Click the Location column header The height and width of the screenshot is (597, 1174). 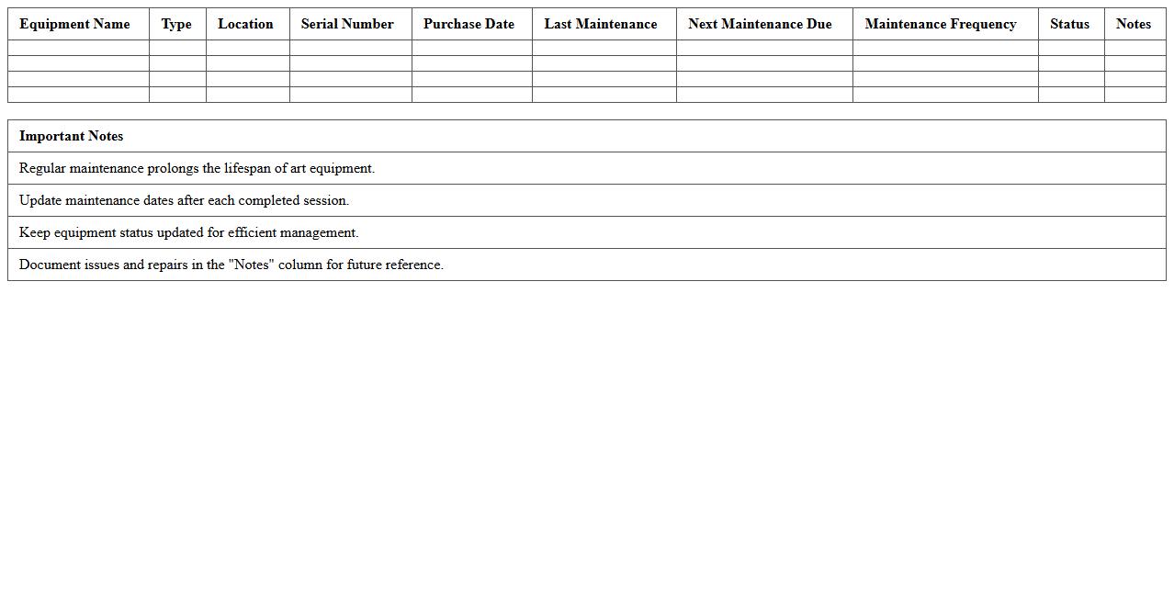pos(245,24)
